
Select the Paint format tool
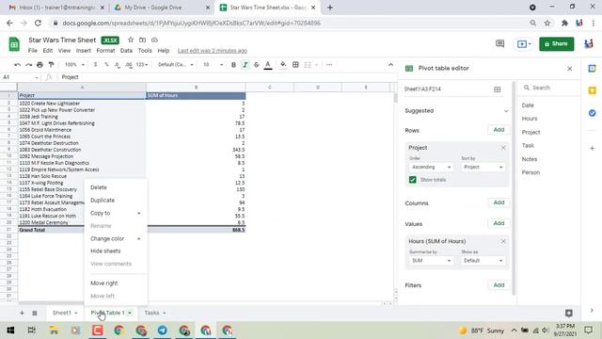coord(51,65)
